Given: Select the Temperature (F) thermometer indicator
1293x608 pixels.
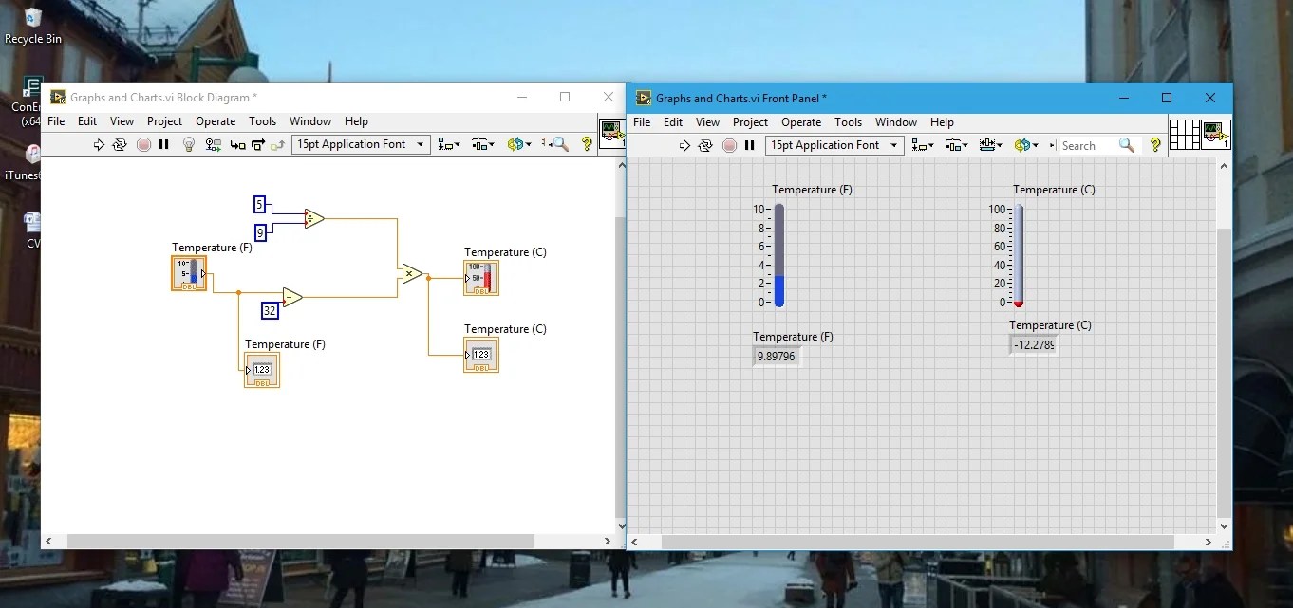Looking at the screenshot, I should (778, 256).
